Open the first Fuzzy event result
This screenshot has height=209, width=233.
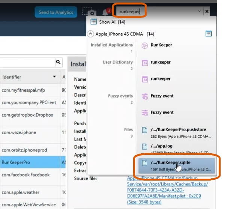tap(162, 96)
